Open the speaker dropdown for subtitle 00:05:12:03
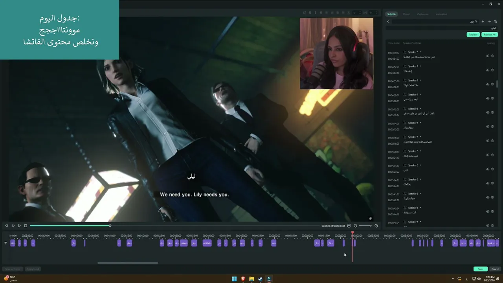503x283 pixels. [420, 108]
